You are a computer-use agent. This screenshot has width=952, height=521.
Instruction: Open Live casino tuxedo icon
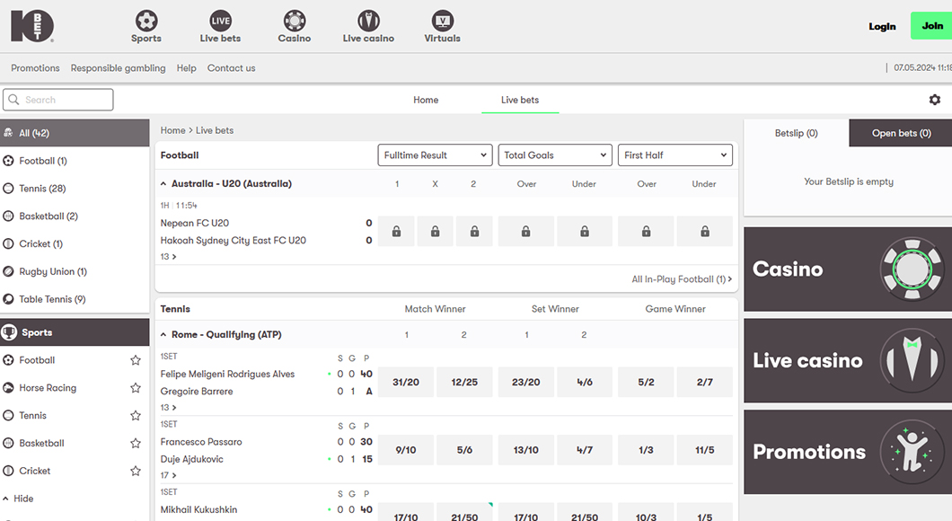368,21
